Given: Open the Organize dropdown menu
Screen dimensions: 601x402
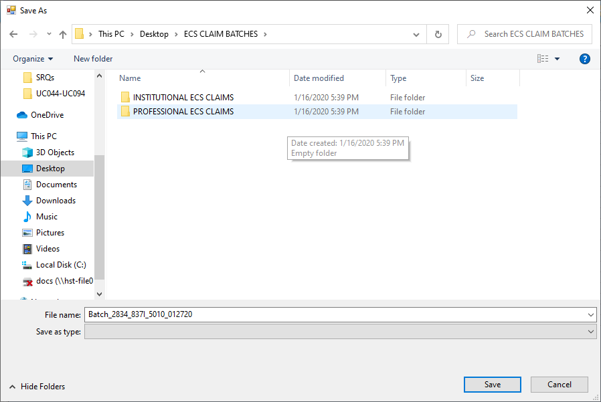Looking at the screenshot, I should point(33,59).
